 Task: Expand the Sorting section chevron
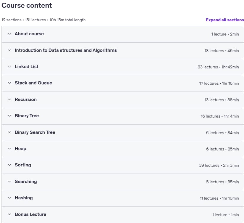click(x=9, y=165)
